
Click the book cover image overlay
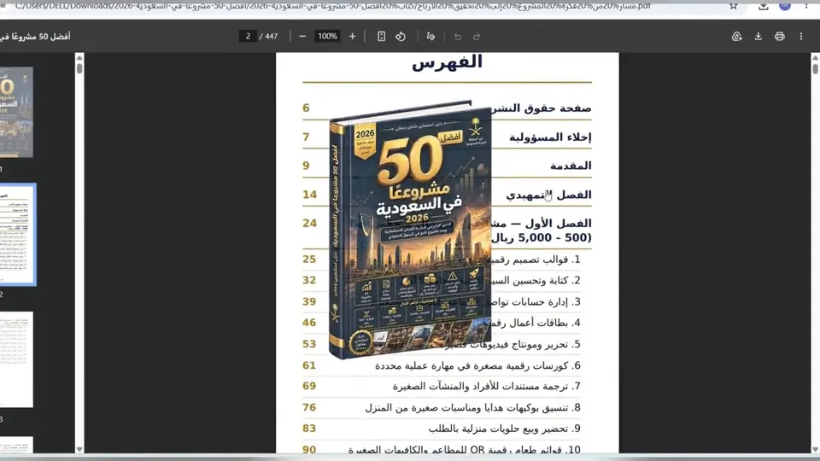coord(410,229)
